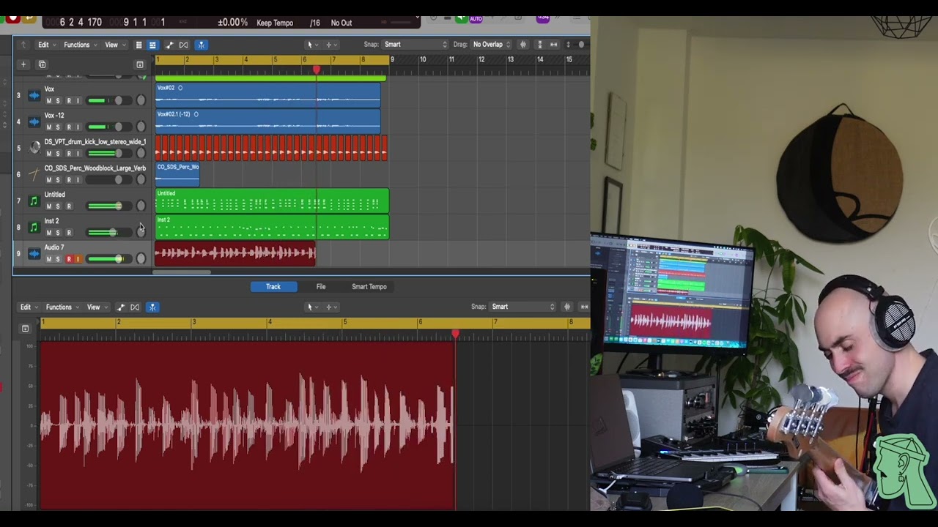
Task: Click the Inst 2 track music note icon
Action: pos(34,227)
